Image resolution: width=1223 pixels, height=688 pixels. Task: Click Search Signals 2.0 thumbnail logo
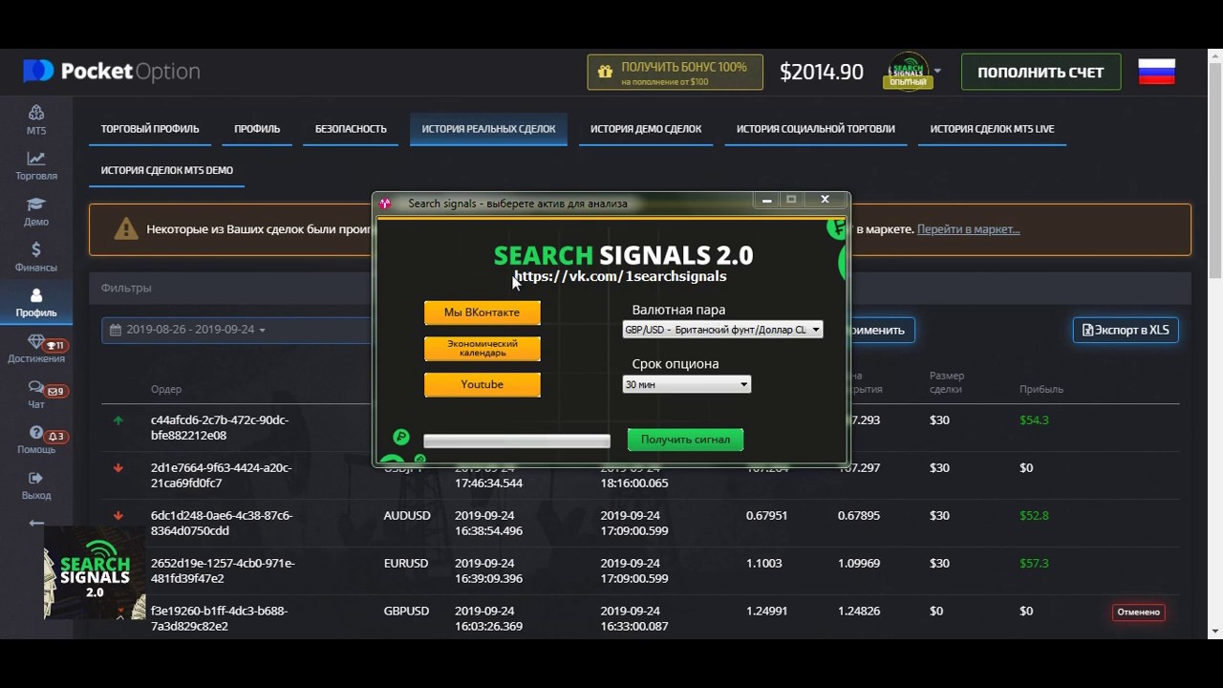tap(95, 571)
